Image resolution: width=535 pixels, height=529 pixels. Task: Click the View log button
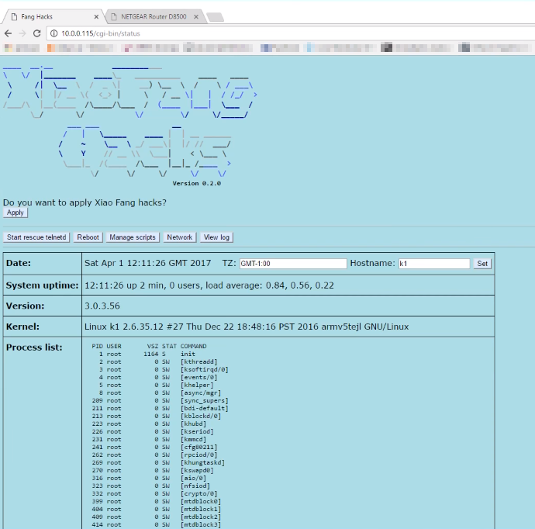(x=217, y=237)
